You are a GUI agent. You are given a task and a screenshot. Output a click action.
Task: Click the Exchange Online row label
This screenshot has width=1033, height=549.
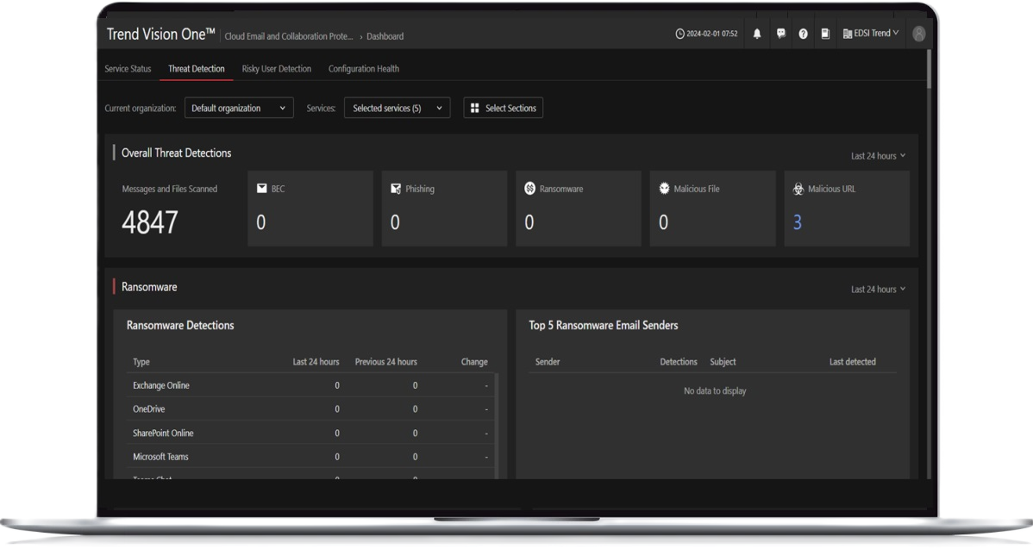[x=160, y=385]
